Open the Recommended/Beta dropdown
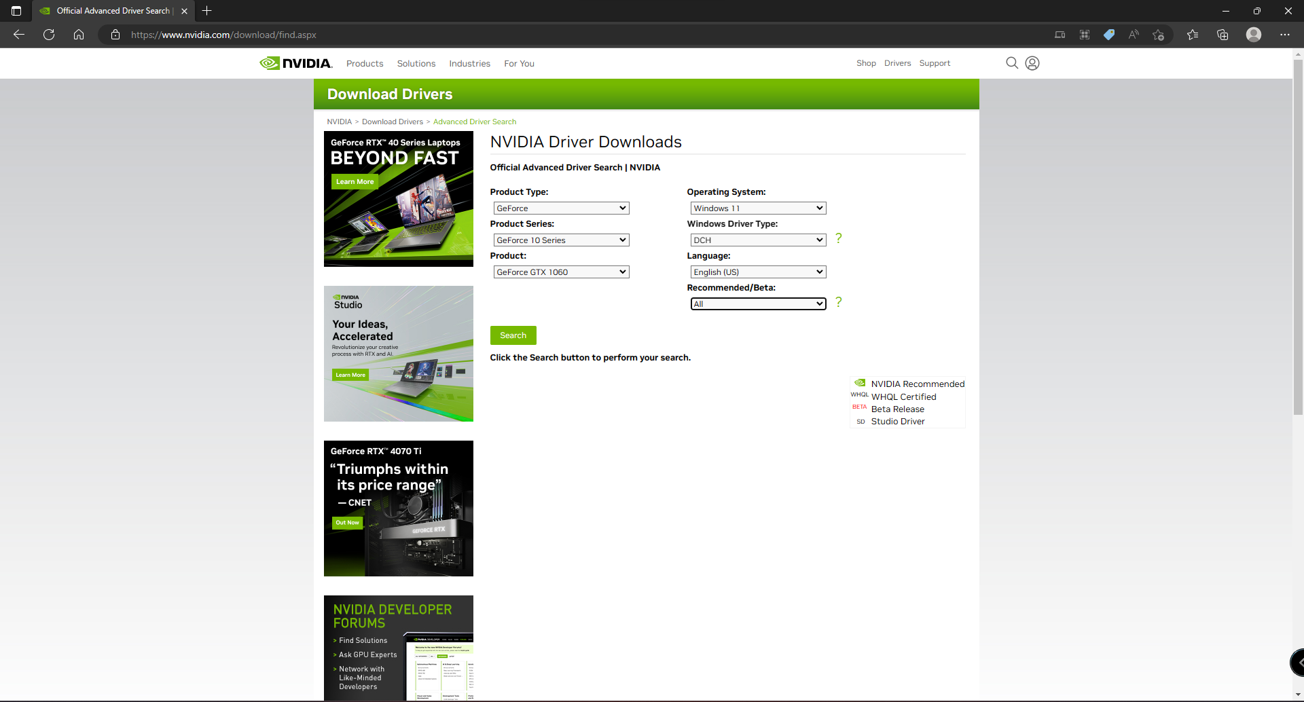Screen dimensions: 1304x702 [x=758, y=304]
